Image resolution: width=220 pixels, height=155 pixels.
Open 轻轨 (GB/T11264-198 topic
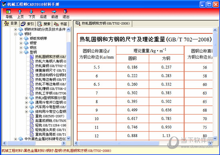click(50, 125)
